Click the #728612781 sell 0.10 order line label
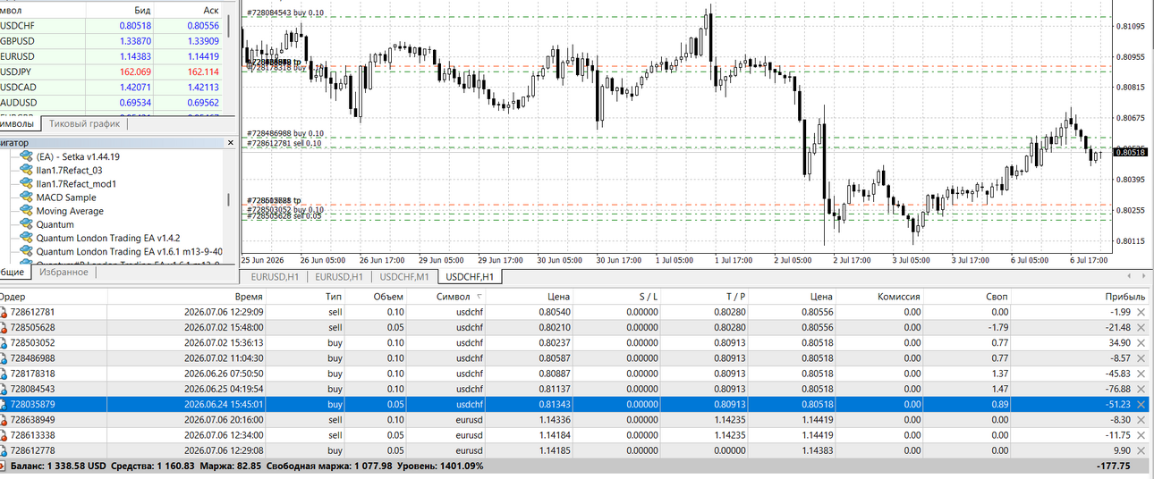This screenshot has width=1154, height=479. tap(284, 143)
